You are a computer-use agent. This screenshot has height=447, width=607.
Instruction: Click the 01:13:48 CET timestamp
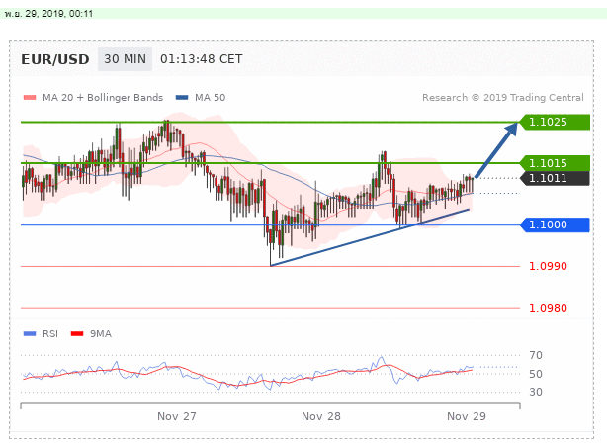pos(202,59)
